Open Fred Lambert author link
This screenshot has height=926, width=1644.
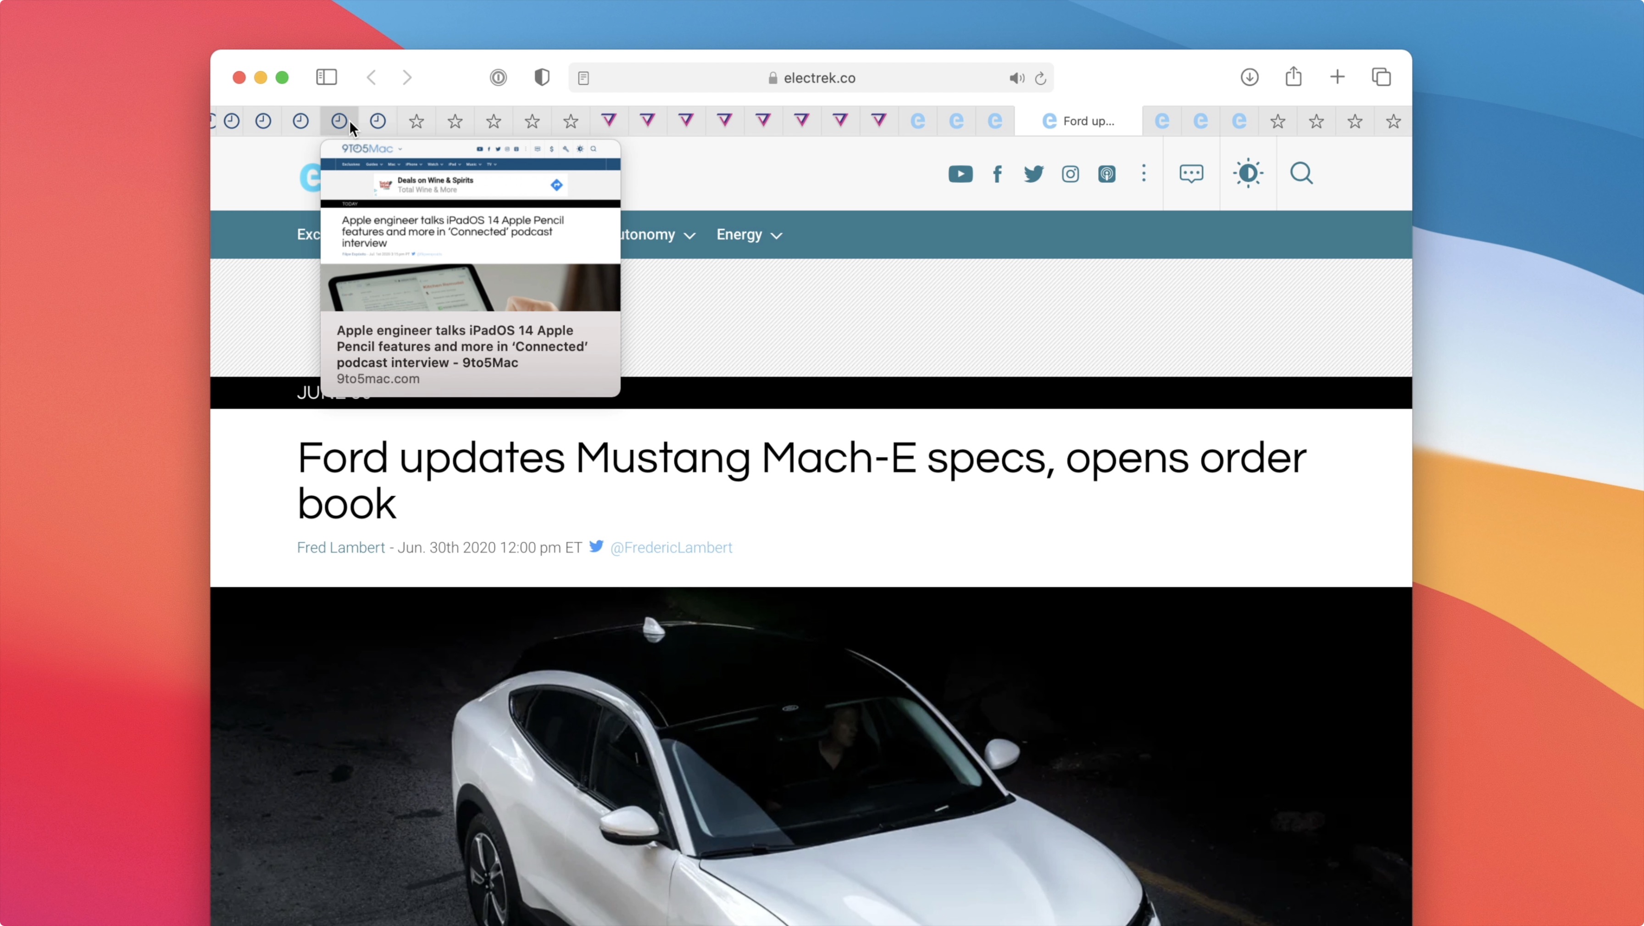click(x=341, y=547)
